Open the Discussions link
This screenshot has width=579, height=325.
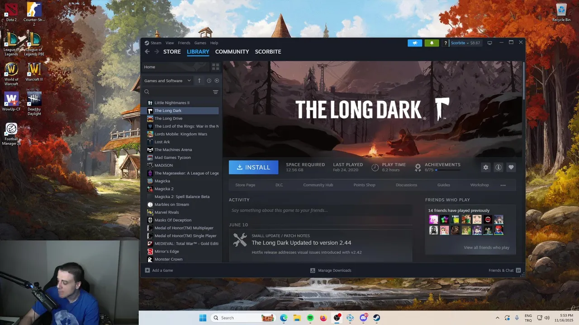406,185
